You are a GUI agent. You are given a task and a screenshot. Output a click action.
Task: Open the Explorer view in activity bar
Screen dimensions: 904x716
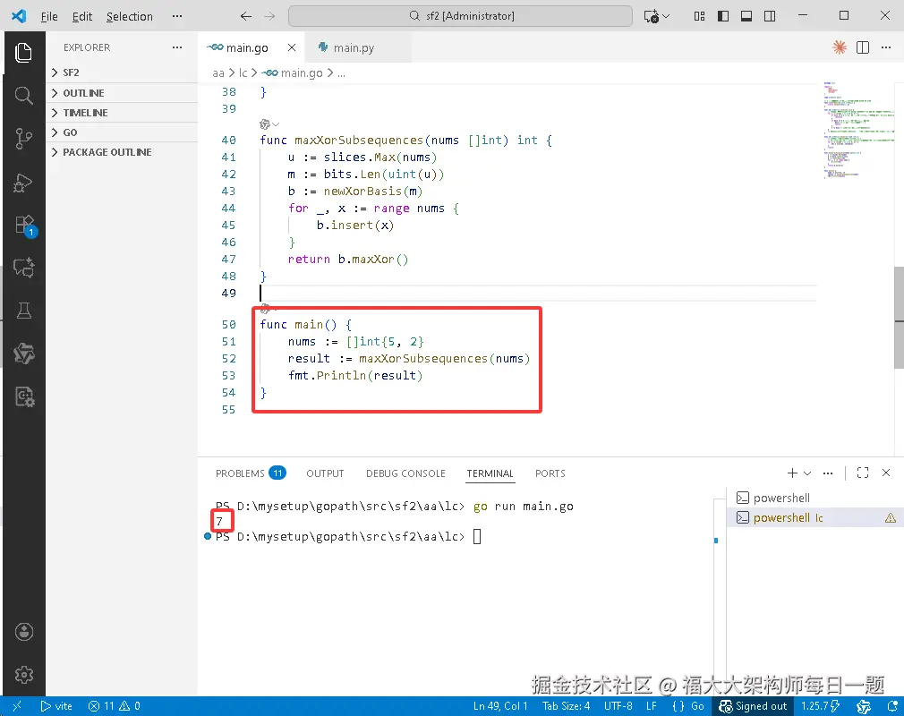(x=23, y=53)
